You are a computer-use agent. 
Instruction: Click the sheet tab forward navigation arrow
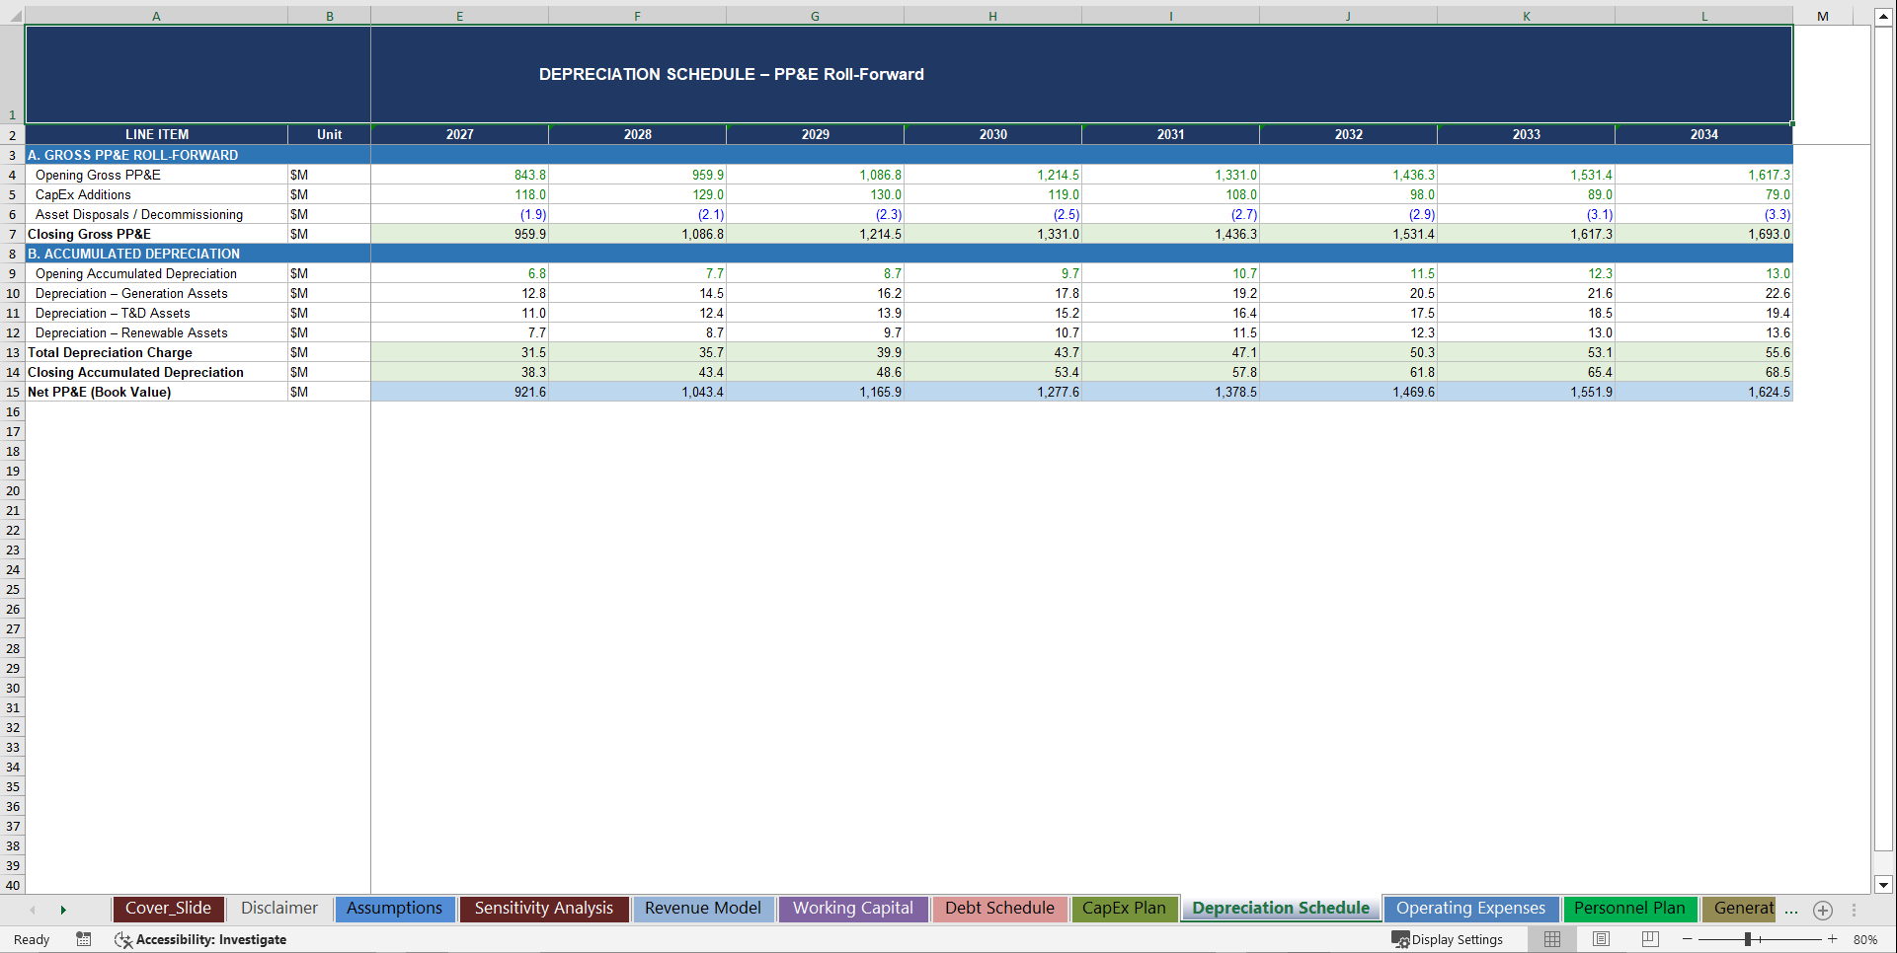pos(63,910)
